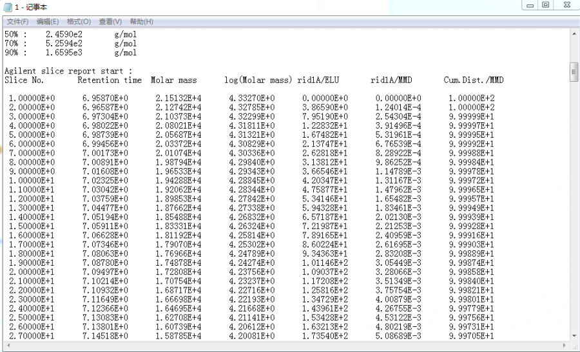Click rid1A/MMD value 2.02130E-3
The height and width of the screenshot is (352, 580).
(398, 217)
